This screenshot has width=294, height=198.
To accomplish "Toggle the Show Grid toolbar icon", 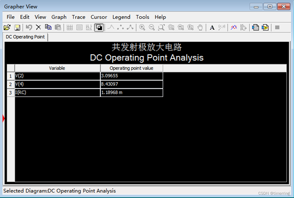I will (x=70, y=28).
